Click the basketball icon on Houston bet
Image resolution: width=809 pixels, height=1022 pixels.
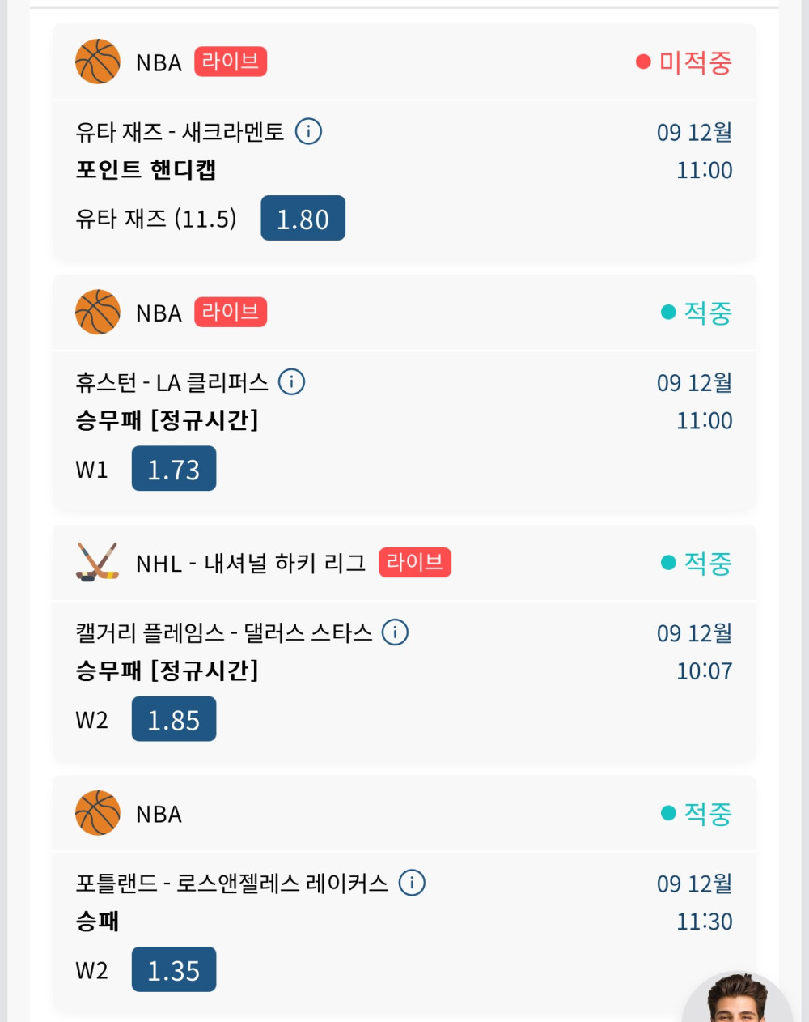coord(97,312)
